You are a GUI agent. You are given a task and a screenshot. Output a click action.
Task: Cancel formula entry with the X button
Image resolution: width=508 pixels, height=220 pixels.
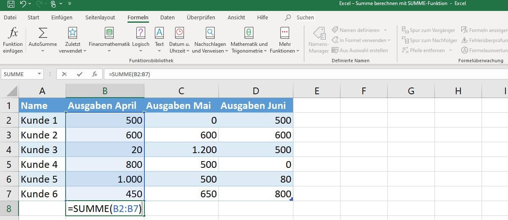click(64, 74)
